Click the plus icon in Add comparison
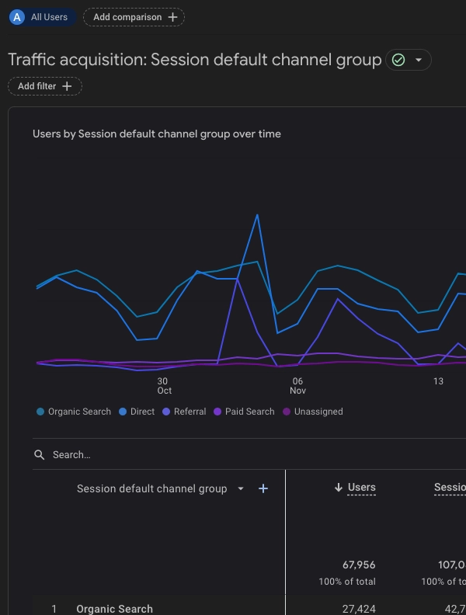 point(172,17)
